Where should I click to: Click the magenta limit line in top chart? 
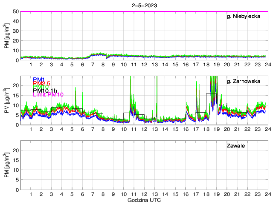144,11
